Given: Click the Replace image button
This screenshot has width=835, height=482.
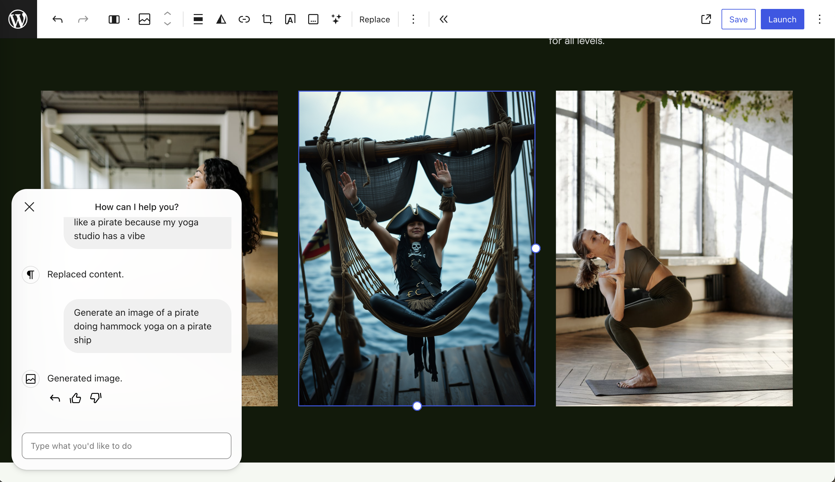Looking at the screenshot, I should 374,19.
